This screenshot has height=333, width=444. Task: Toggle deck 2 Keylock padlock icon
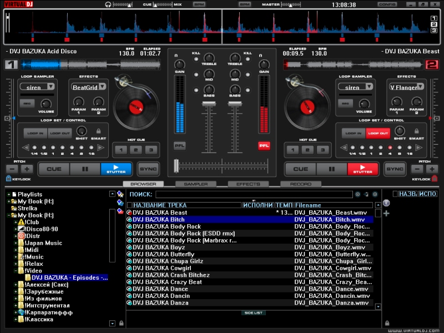coord(435,178)
